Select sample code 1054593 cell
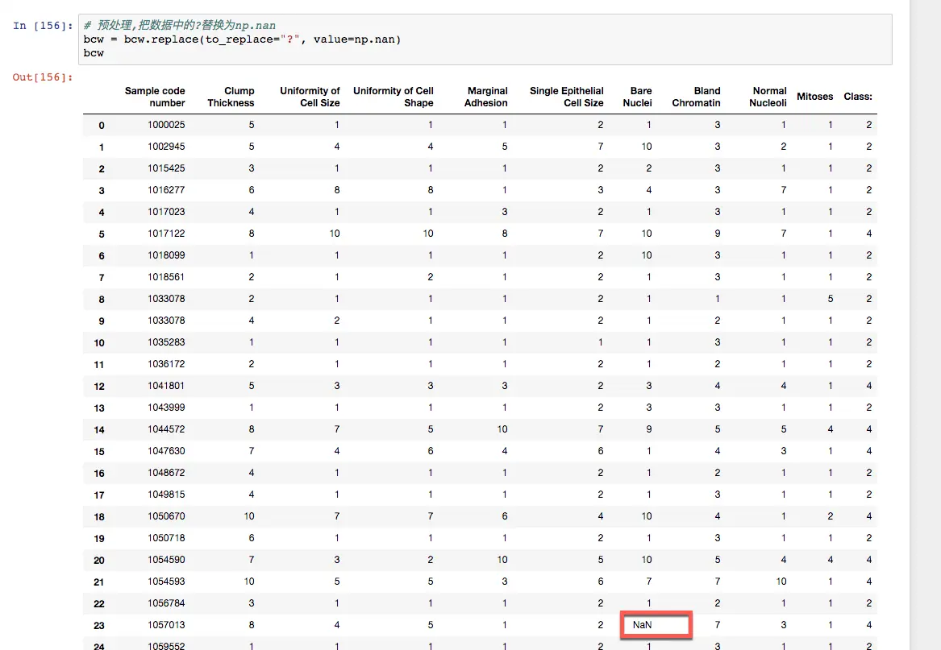The image size is (941, 650). click(166, 581)
